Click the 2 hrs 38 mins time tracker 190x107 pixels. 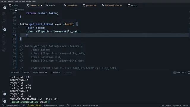click(74, 105)
